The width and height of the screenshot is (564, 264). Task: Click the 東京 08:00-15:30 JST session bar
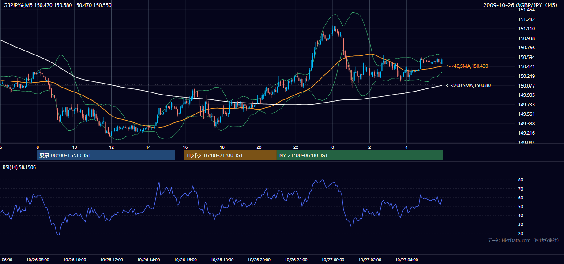point(106,155)
